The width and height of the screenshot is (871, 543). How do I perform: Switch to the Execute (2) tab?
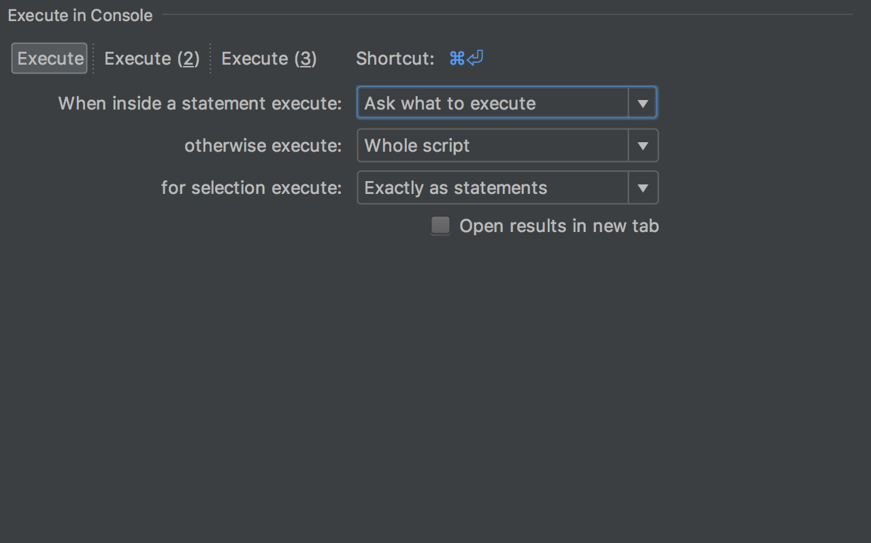coord(151,59)
